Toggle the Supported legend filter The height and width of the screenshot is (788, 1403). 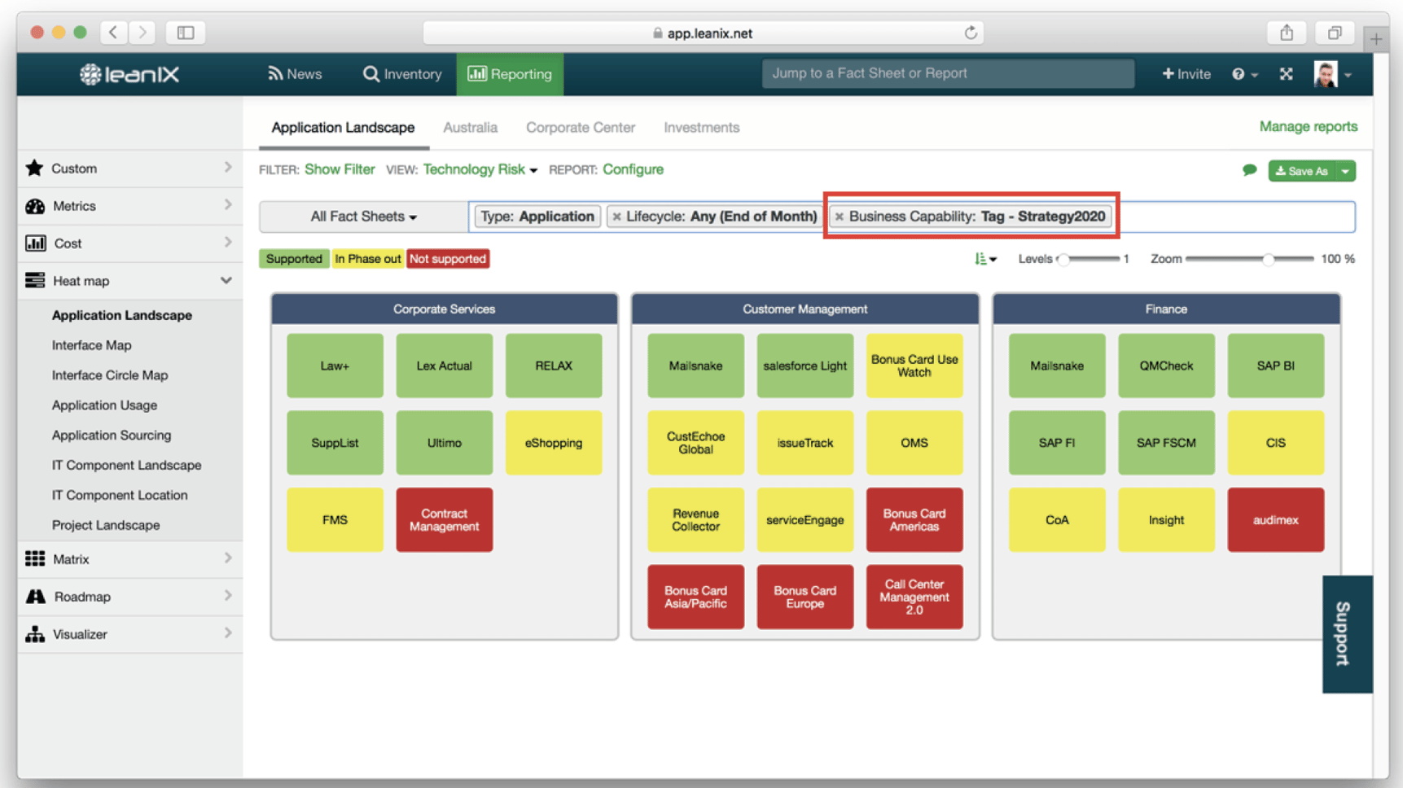[294, 258]
